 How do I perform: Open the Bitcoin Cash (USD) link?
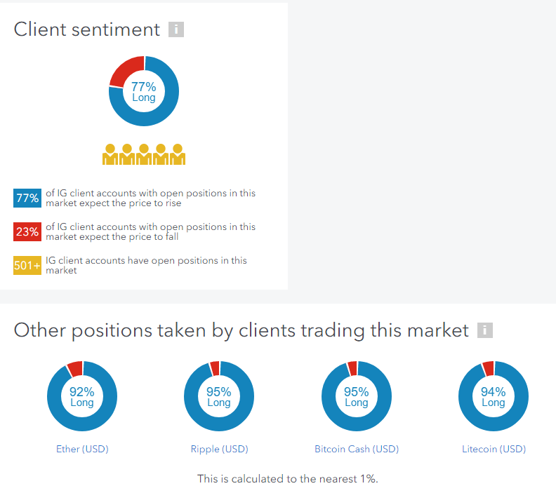coord(357,449)
